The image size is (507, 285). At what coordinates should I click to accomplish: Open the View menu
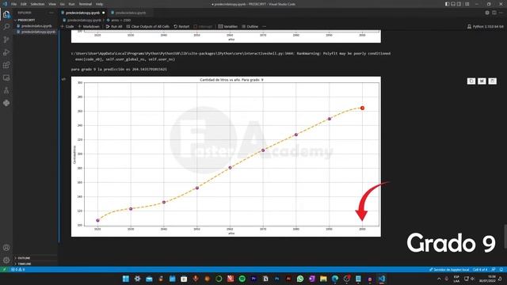52,4
